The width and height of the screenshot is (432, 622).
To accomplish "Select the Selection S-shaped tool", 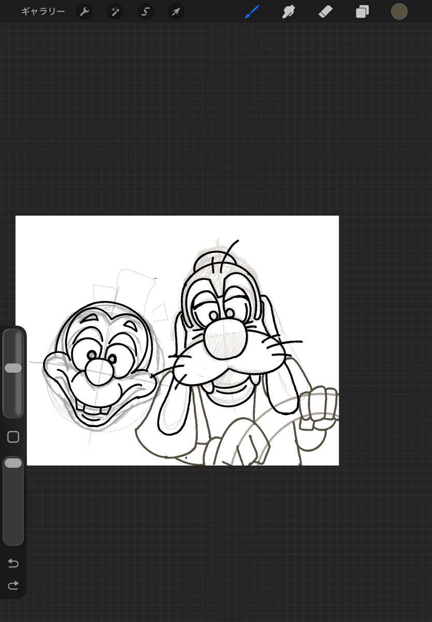I will [x=146, y=11].
